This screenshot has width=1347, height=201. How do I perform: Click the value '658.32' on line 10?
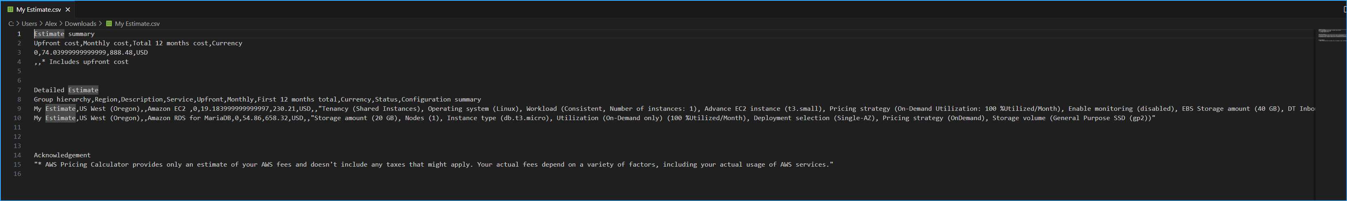tap(276, 118)
